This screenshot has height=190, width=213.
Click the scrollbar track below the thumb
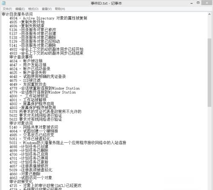click(209, 148)
